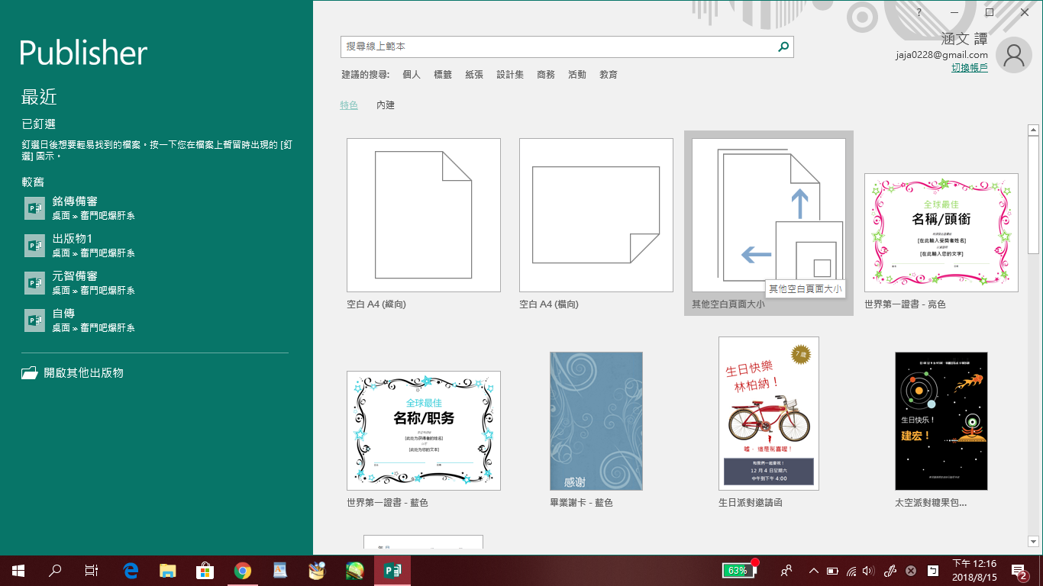
Task: Switch to the 內建 templates tab
Action: 386,105
